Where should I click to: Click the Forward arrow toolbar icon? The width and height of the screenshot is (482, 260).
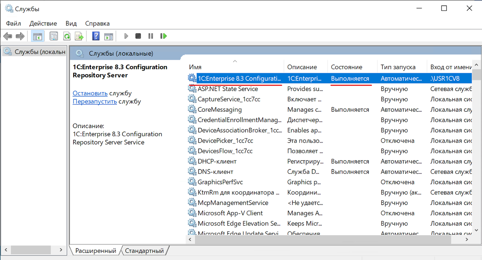pos(20,36)
